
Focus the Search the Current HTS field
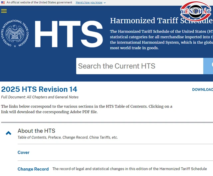pyautogui.click(x=139, y=66)
